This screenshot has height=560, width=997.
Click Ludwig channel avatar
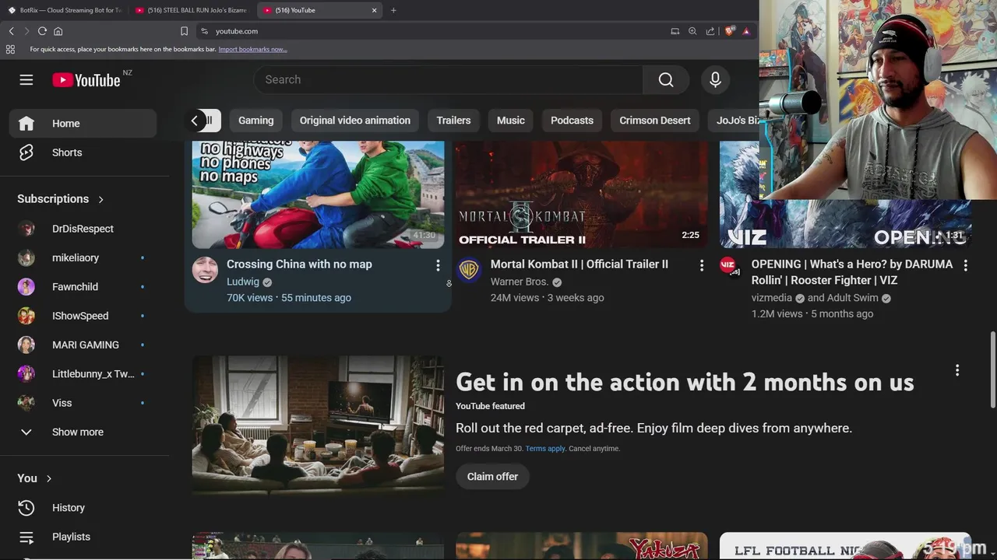[206, 270]
